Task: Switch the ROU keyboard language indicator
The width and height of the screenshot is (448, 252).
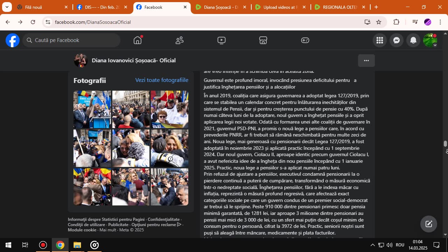Action: coord(400,245)
